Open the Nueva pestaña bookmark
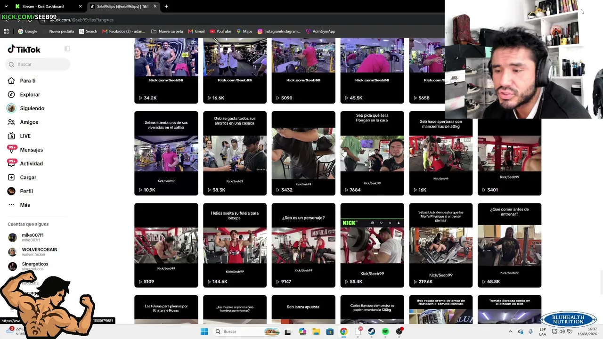The image size is (603, 339). click(61, 32)
